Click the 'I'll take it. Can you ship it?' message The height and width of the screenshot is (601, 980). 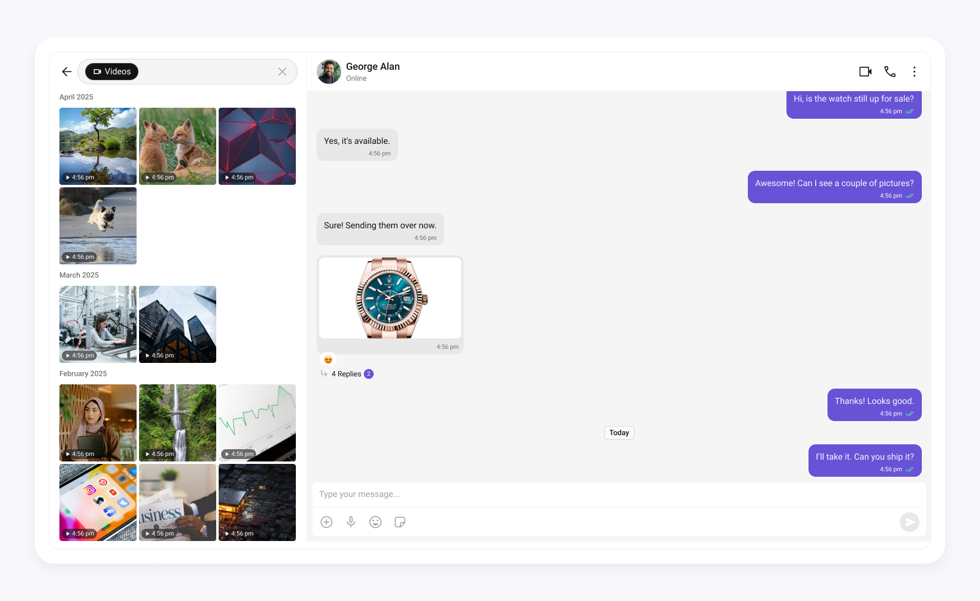pos(865,461)
